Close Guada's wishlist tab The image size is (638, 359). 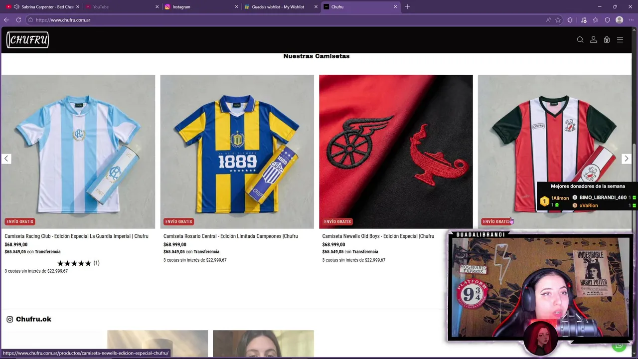316,6
